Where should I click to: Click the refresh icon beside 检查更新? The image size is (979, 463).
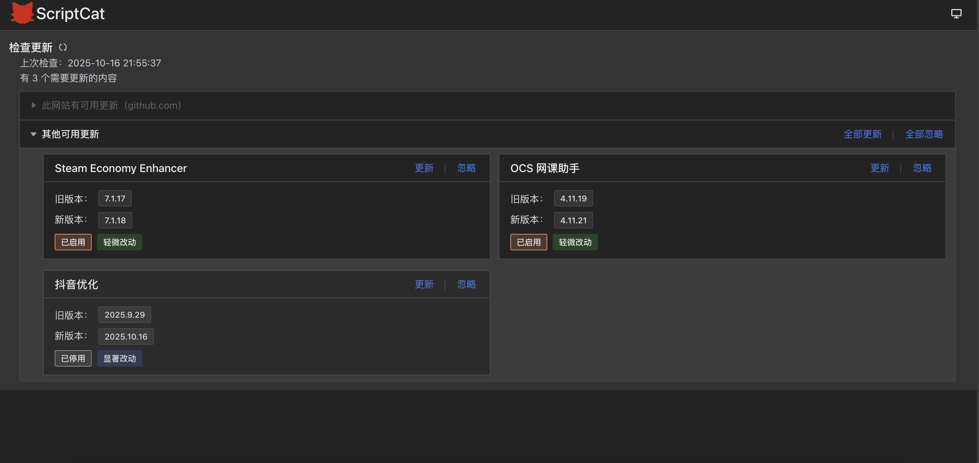point(63,47)
